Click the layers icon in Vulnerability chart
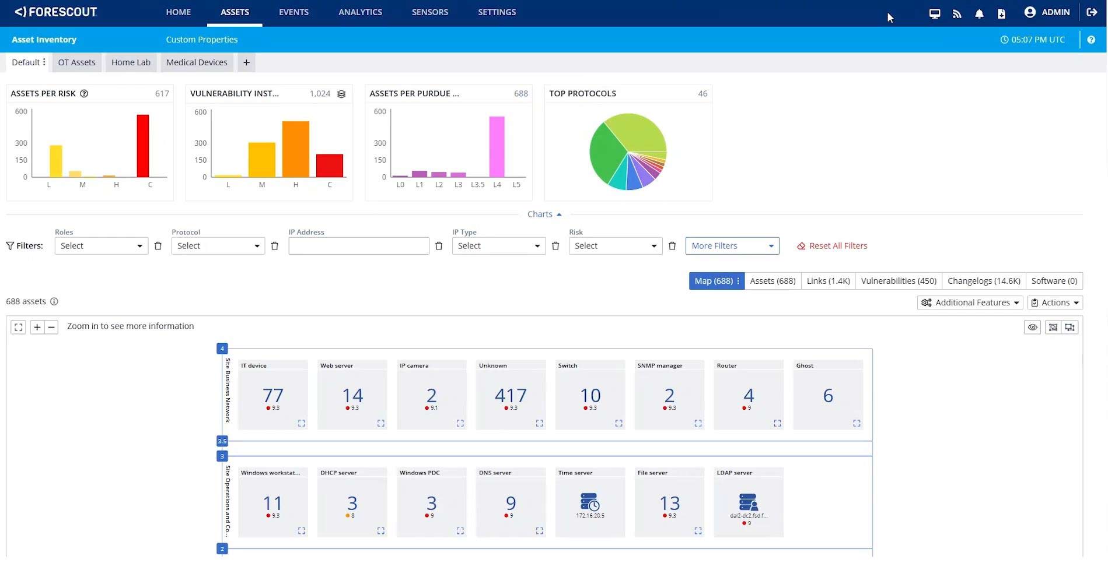Screen dimensions: 1108x570 (341, 94)
